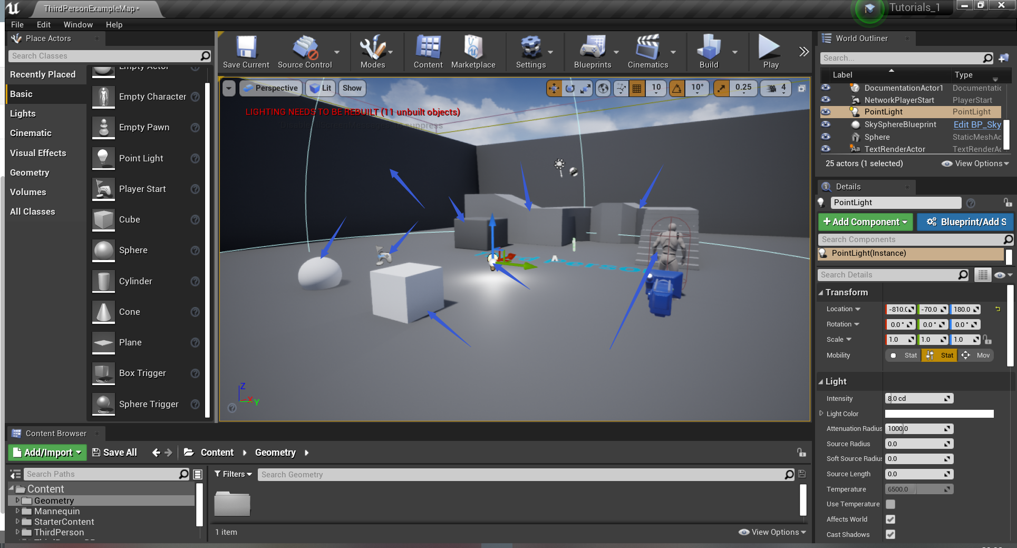Open the viewport options dropdown arrow
The image size is (1017, 548).
pos(229,88)
